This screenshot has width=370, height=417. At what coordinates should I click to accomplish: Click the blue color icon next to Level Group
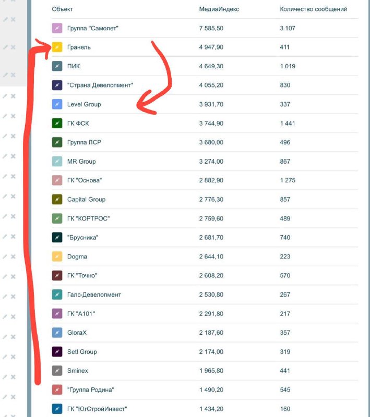(x=57, y=104)
